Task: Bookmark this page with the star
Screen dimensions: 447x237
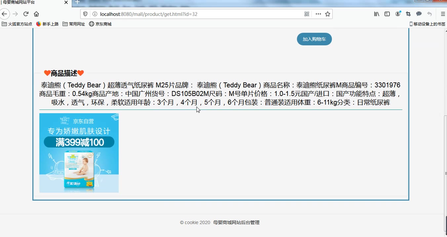Action: pyautogui.click(x=328, y=14)
